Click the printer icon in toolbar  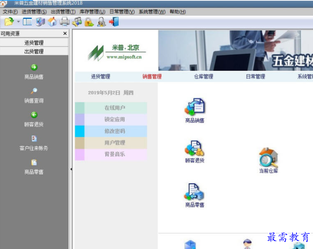coord(65,21)
